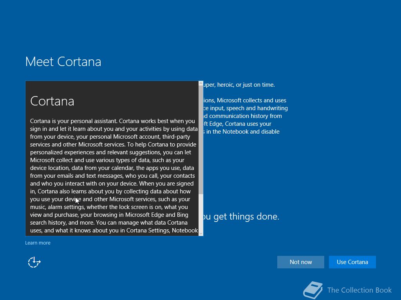401x300 pixels.
Task: Click the line starting 'search history, and more'
Action: [109, 222]
